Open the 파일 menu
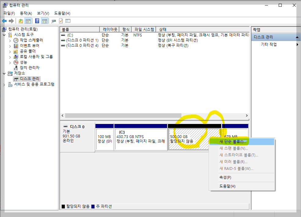Screen dimensions: 301x217 tap(9, 13)
